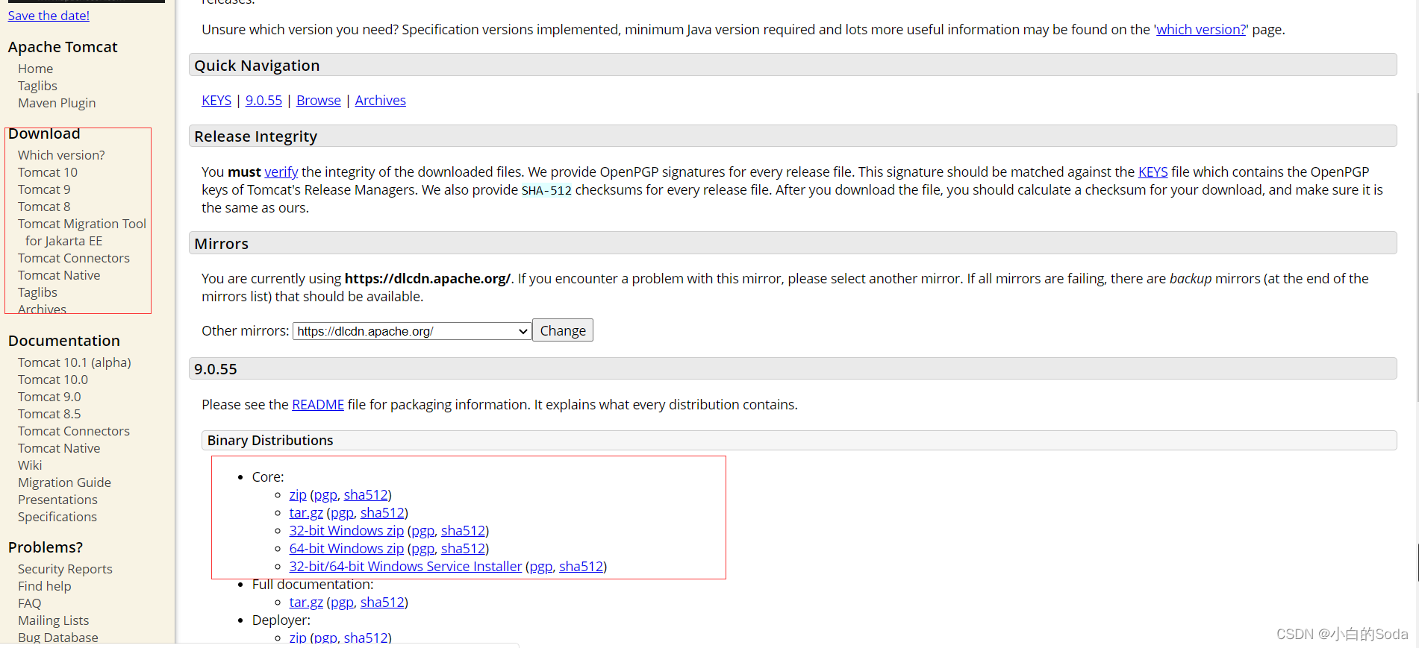1419x648 pixels.
Task: Open the Mailing Lists link
Action: (53, 620)
